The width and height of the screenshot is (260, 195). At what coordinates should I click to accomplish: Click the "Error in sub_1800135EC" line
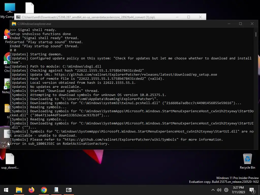[x=59, y=144]
